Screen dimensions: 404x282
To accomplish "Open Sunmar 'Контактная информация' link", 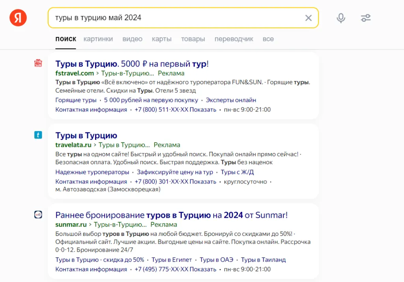I will (91, 269).
